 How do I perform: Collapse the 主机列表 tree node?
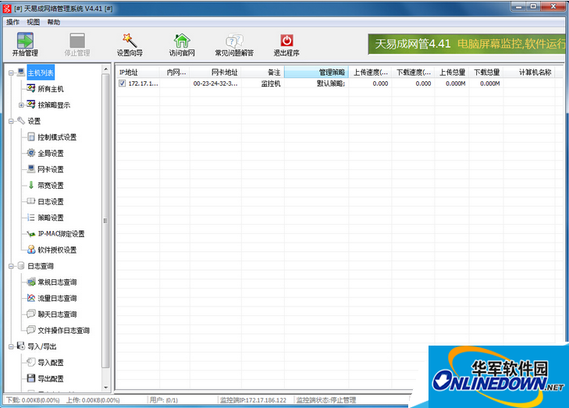point(11,73)
